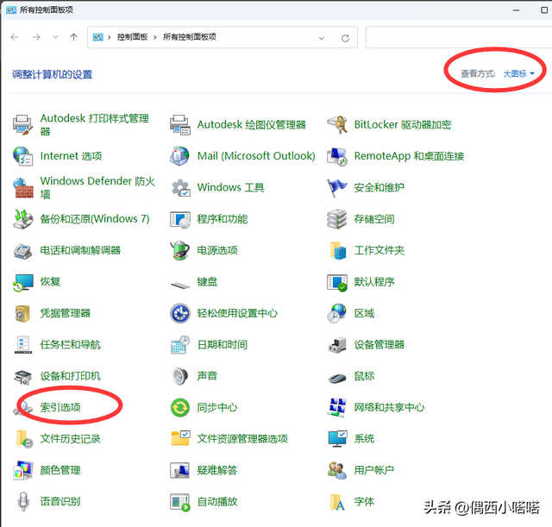Click the 文件资源管理器选项 folder icon
552x527 pixels.
(180, 439)
